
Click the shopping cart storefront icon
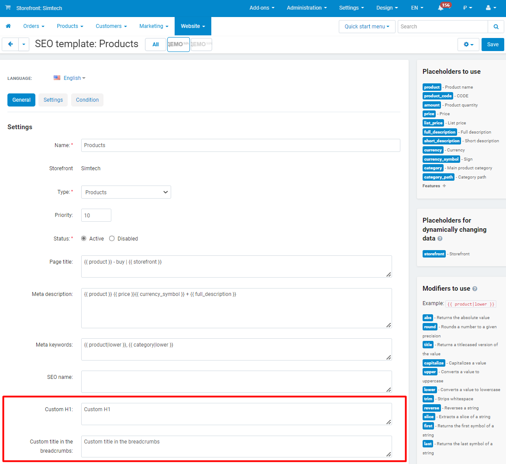click(x=8, y=8)
